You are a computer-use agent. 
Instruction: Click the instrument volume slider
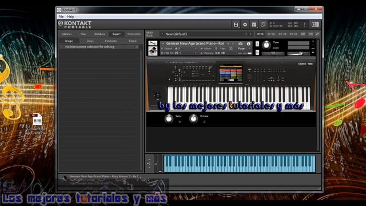click(x=299, y=54)
